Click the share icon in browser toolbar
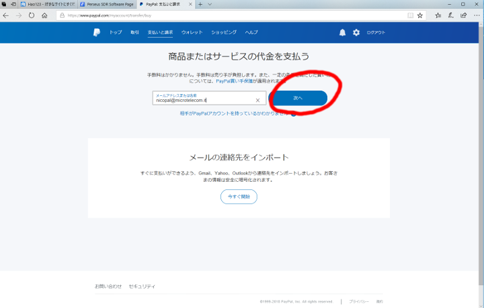 tap(463, 15)
